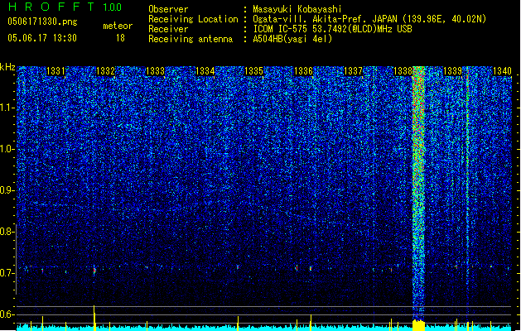Click the 'meteor' count label

point(118,26)
